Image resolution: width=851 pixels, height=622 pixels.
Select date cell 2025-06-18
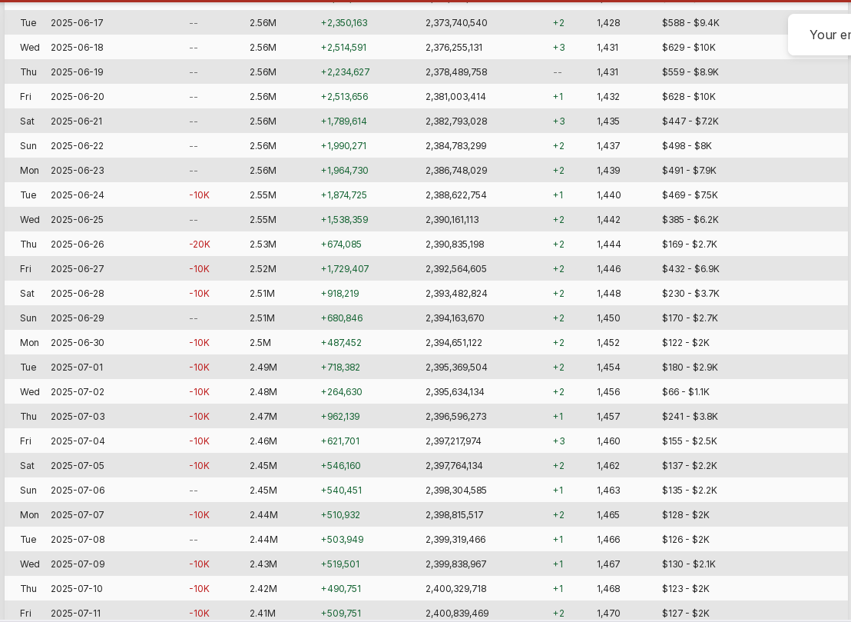pyautogui.click(x=77, y=47)
